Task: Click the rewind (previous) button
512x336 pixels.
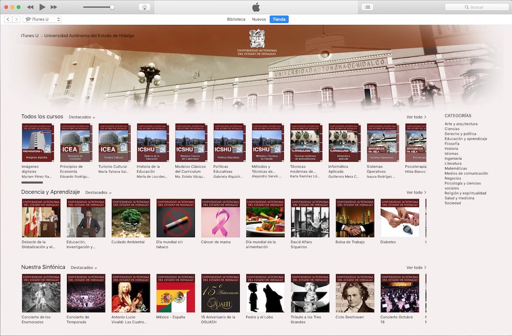Action: pos(30,7)
